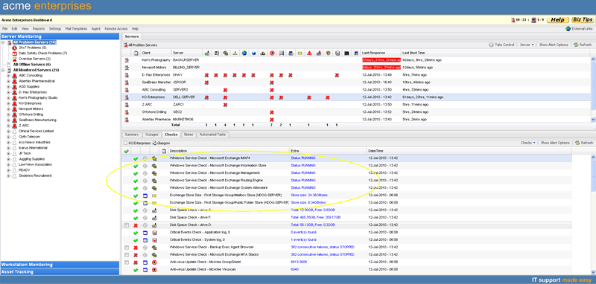Click the Daily Safety Check Problems icon
Screen dimensions: 596x284
pyautogui.click(x=15, y=54)
